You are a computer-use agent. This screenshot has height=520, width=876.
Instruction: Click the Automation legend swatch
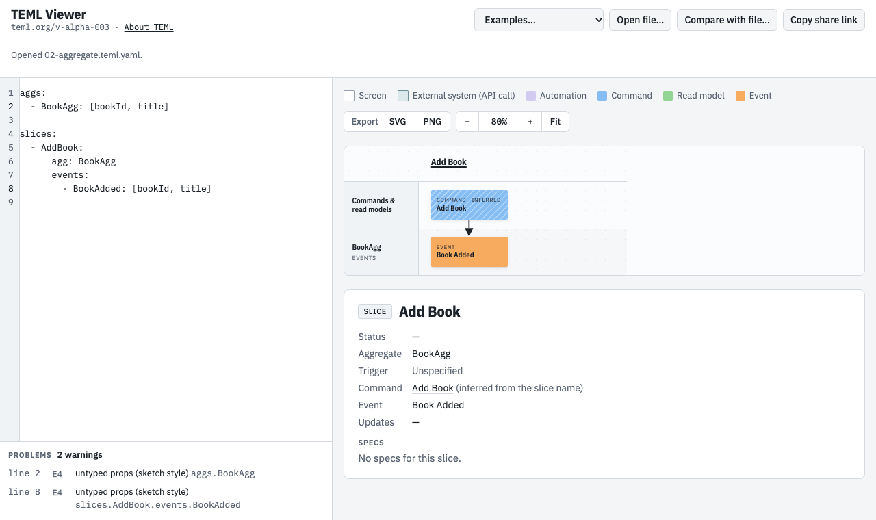pyautogui.click(x=531, y=96)
